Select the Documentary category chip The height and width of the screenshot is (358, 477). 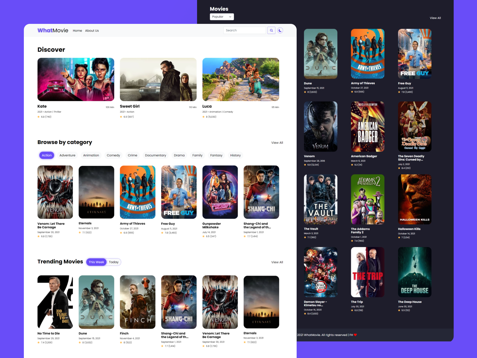(x=156, y=155)
